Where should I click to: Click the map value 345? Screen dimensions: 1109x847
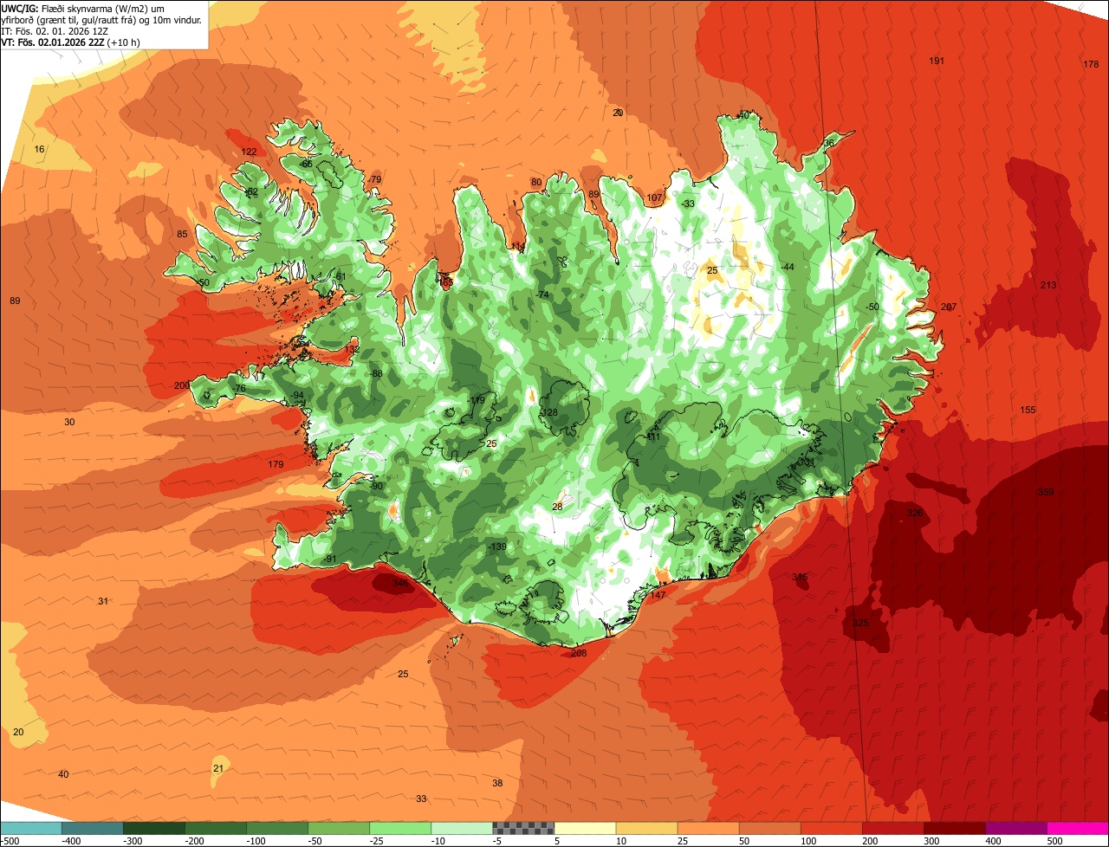pyautogui.click(x=800, y=577)
